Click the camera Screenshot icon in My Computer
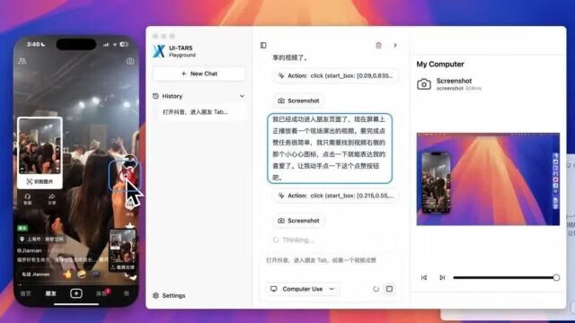Image resolution: width=575 pixels, height=323 pixels. 424,84
